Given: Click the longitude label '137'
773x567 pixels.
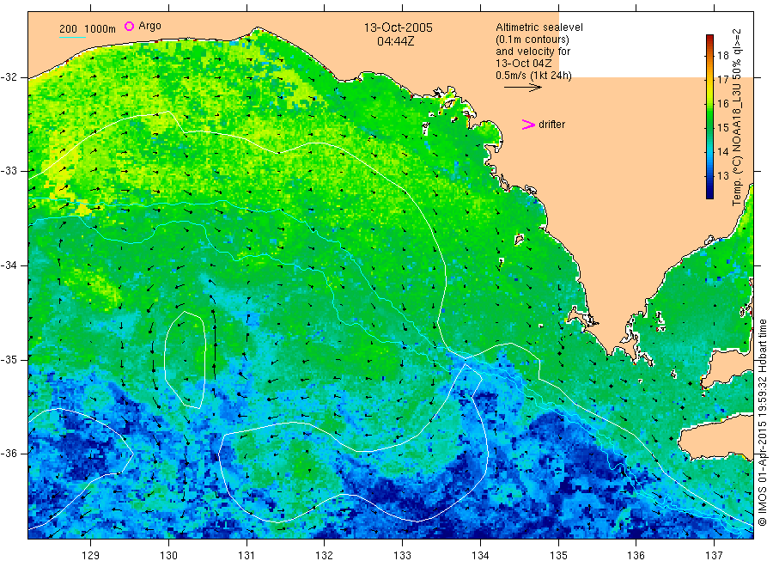Looking at the screenshot, I should pos(714,556).
